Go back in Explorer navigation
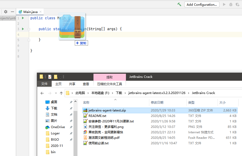The width and height of the screenshot is (242, 156). [42, 93]
